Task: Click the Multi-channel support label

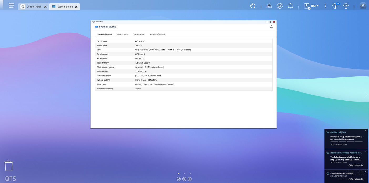Action: (x=106, y=67)
